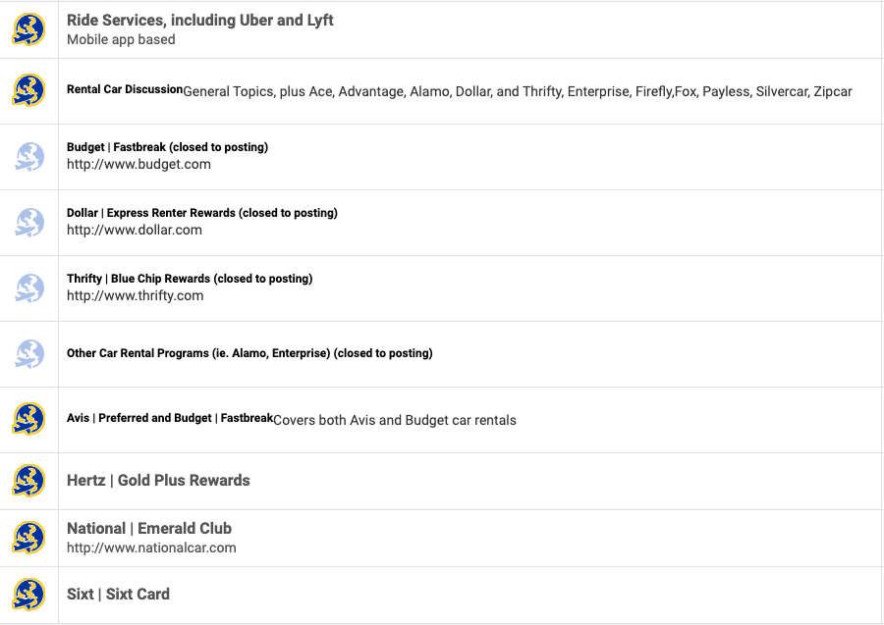Viewport: 884px width, 625px height.
Task: Click the forum icon beside Avis Preferred
Action: [x=28, y=419]
